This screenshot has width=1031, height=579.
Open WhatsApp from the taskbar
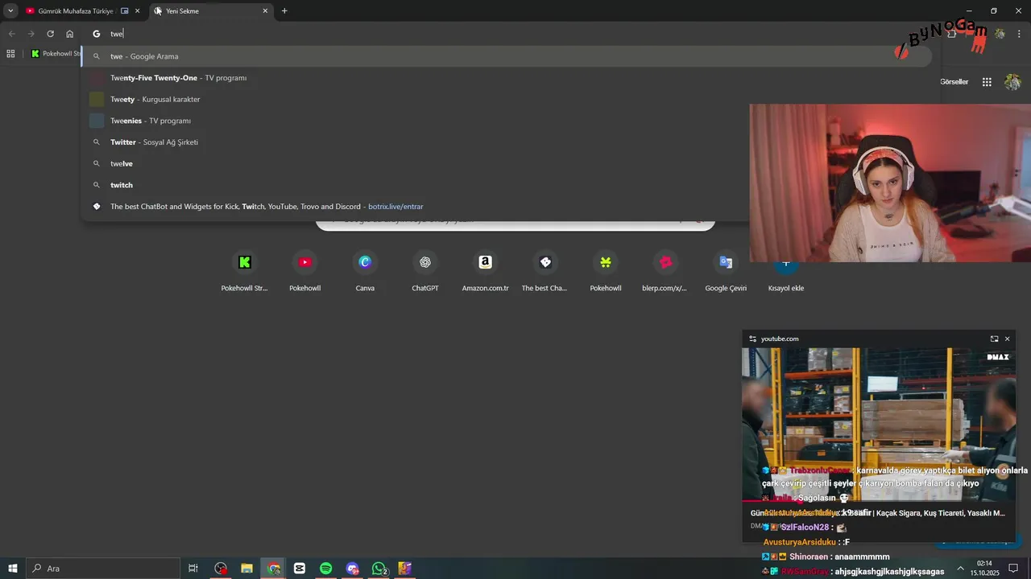coord(379,569)
